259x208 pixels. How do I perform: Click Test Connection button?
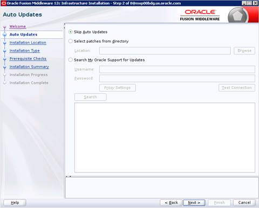pyautogui.click(x=237, y=88)
